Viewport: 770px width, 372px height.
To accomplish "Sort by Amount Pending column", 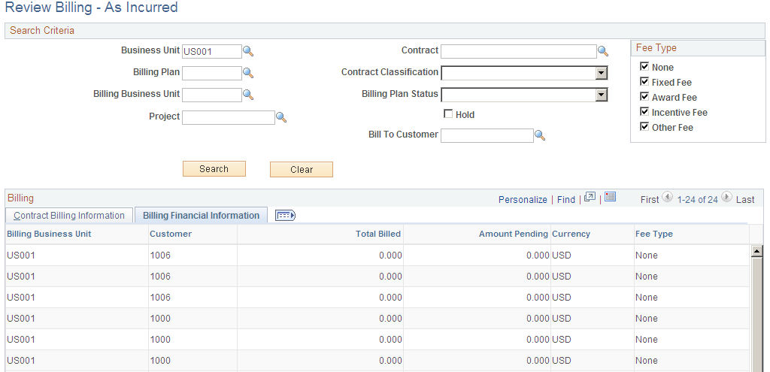I will [x=513, y=234].
